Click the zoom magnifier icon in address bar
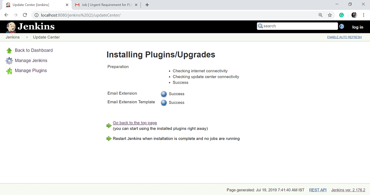The image size is (370, 195). coord(321,15)
